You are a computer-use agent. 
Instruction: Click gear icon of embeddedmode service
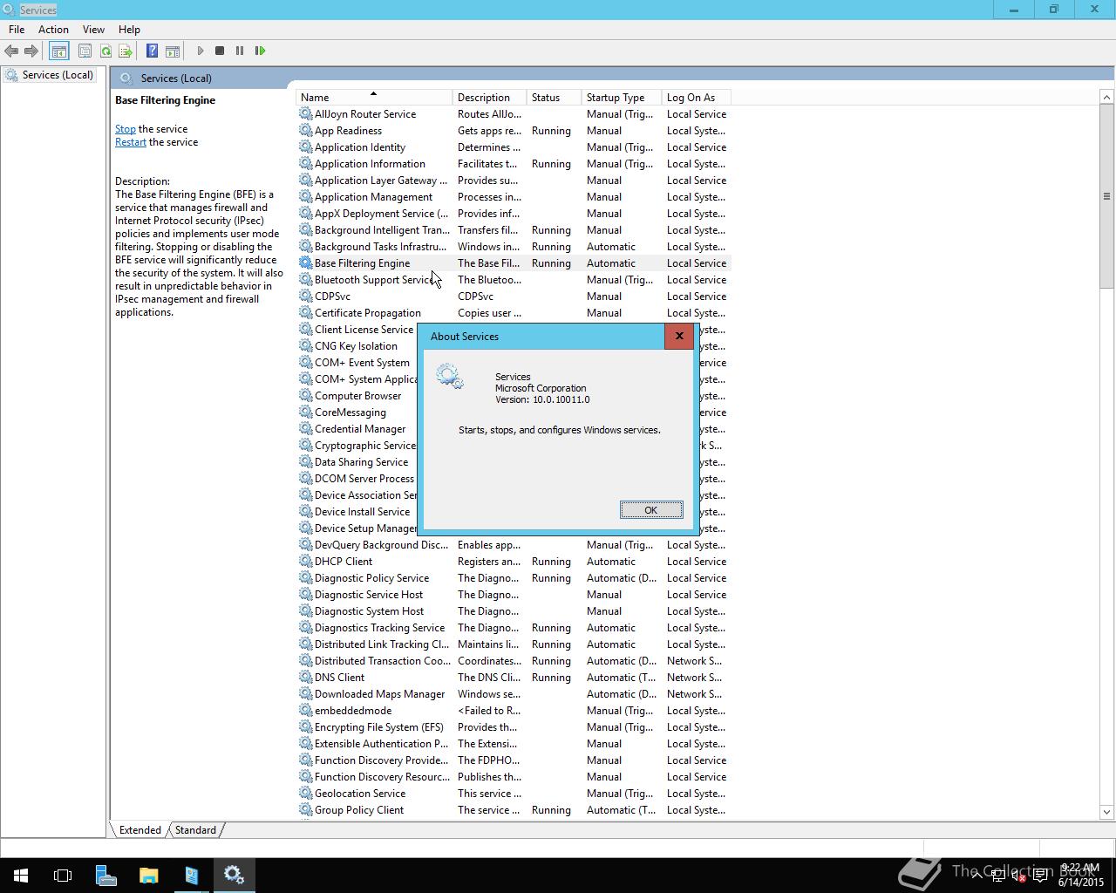[x=306, y=711]
